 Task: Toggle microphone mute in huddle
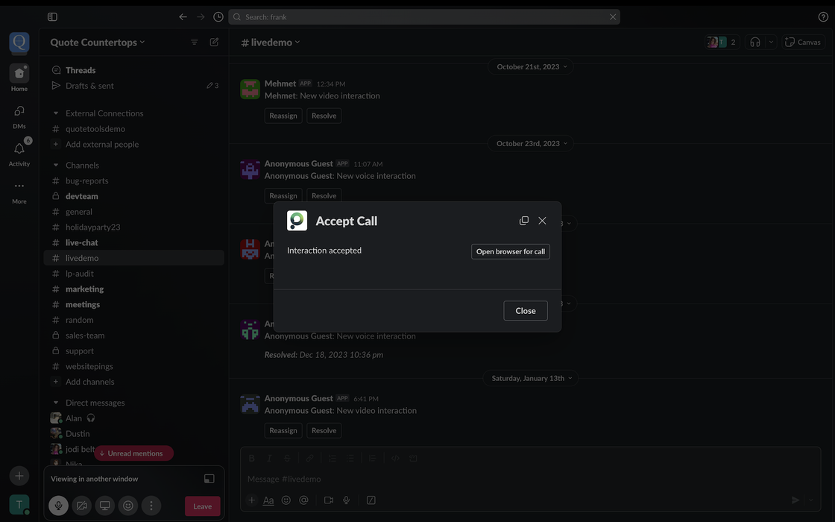point(59,506)
